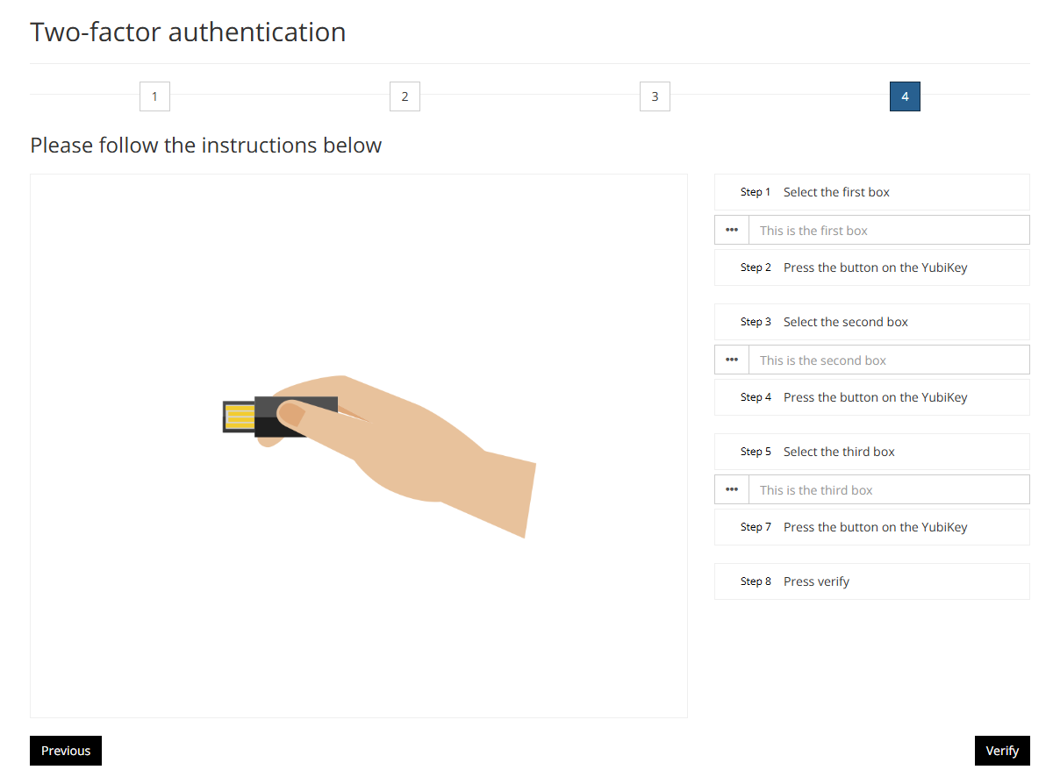This screenshot has height=777, width=1053.
Task: Click the dots icon beside first box
Action: (732, 230)
